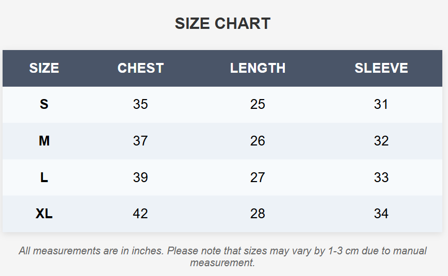Click the SIZE column header

(x=44, y=68)
